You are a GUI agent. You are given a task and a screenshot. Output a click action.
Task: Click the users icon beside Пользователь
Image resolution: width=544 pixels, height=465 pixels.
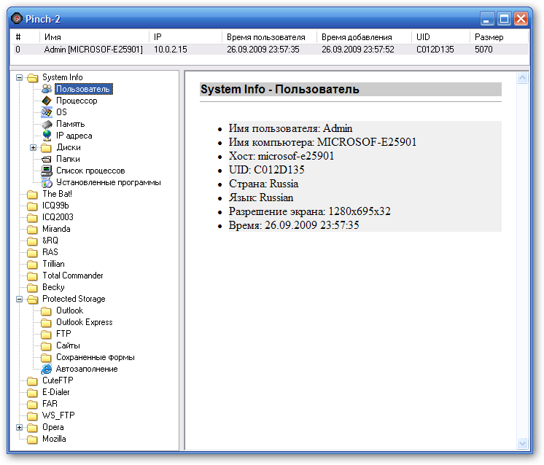[47, 89]
